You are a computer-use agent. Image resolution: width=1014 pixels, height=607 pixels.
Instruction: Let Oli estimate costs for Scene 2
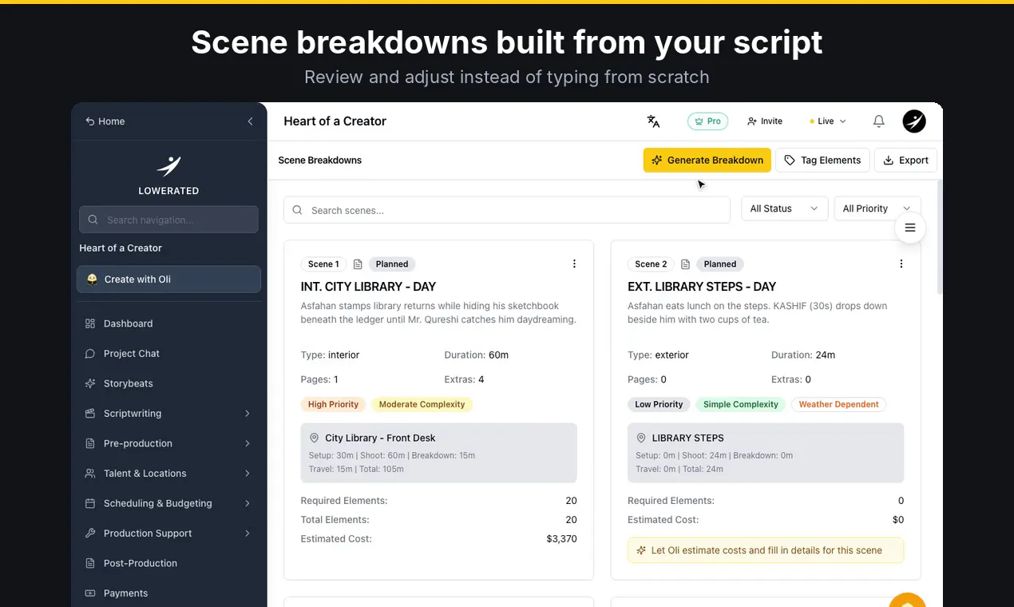[x=766, y=550]
